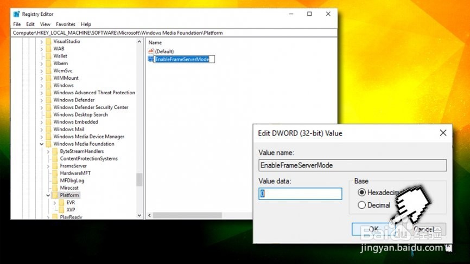Click the Name column header
Image resolution: width=470 pixels, height=264 pixels.
155,42
